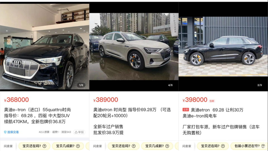
Task: Tap arrow icon on third listing 宝贝还在吗 chip
Action: click(223, 146)
